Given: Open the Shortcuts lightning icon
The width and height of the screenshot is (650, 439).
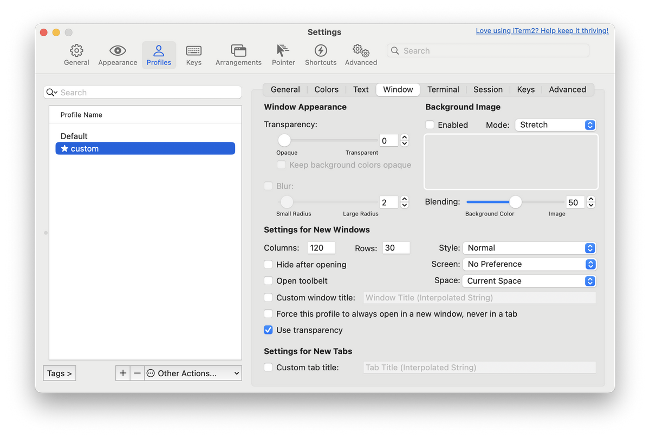Looking at the screenshot, I should [321, 51].
